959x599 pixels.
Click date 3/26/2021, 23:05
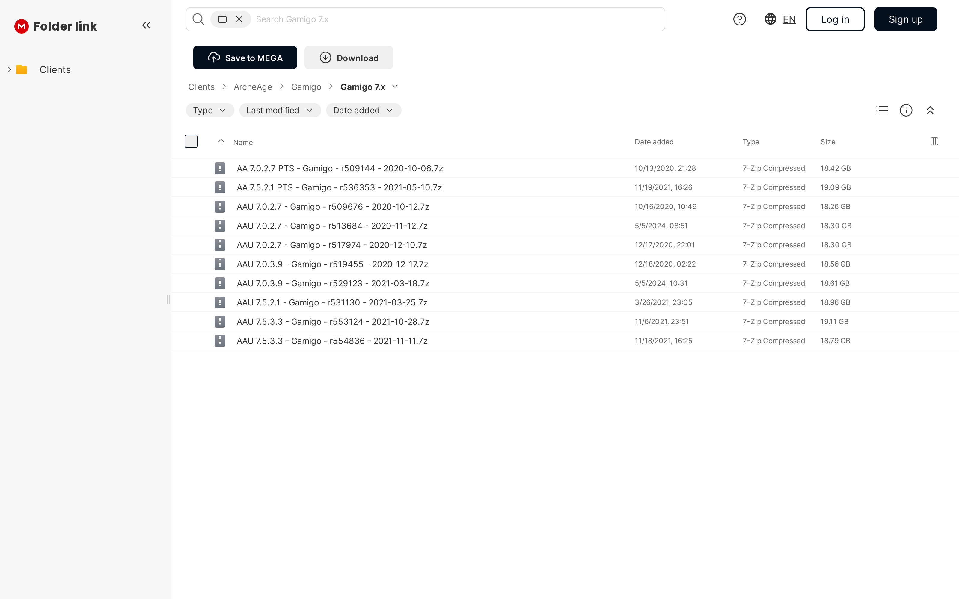coord(664,302)
